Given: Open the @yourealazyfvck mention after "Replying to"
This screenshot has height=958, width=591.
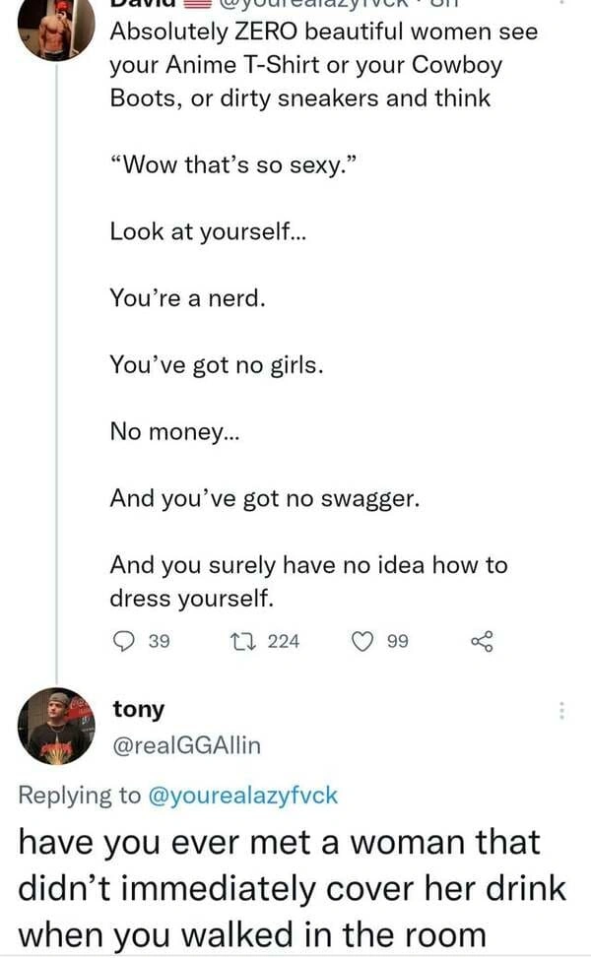Looking at the screenshot, I should [242, 796].
